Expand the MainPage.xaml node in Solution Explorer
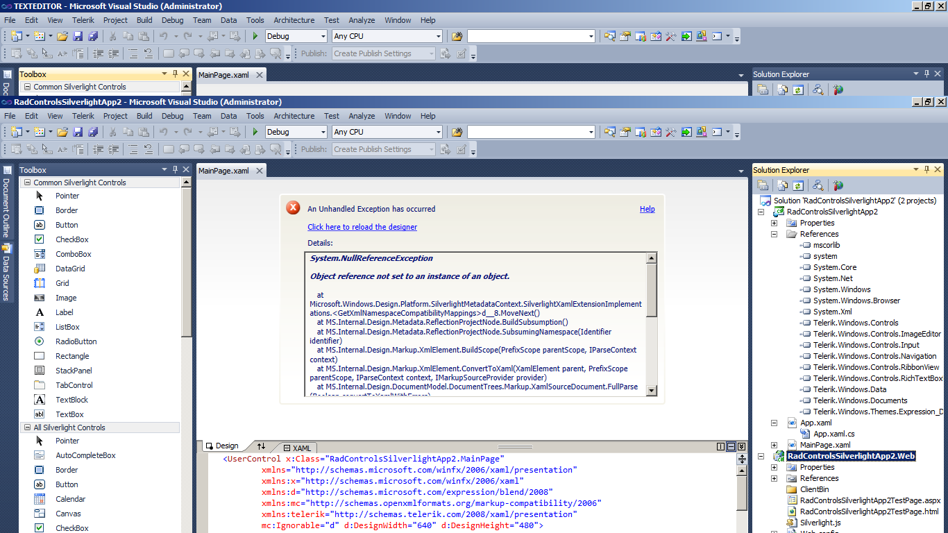Image resolution: width=948 pixels, height=533 pixels. click(x=774, y=445)
